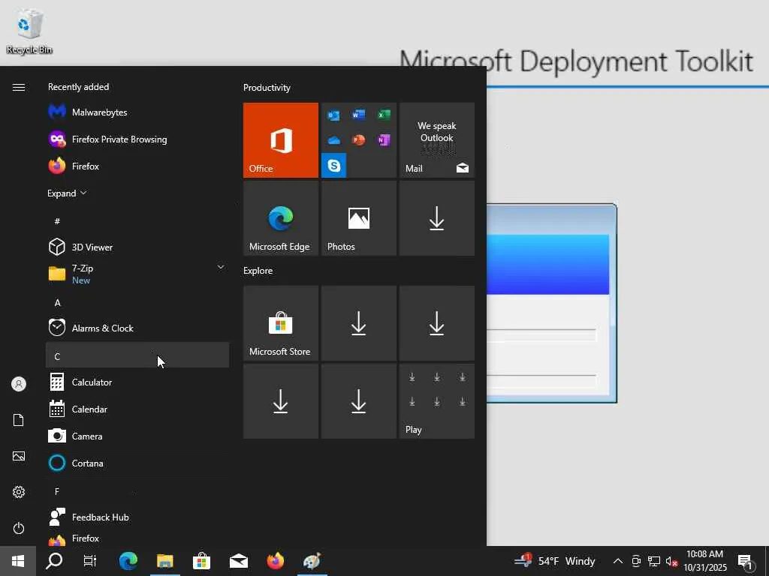The width and height of the screenshot is (769, 576).
Task: Click the Explore group heading
Action: pyautogui.click(x=258, y=270)
